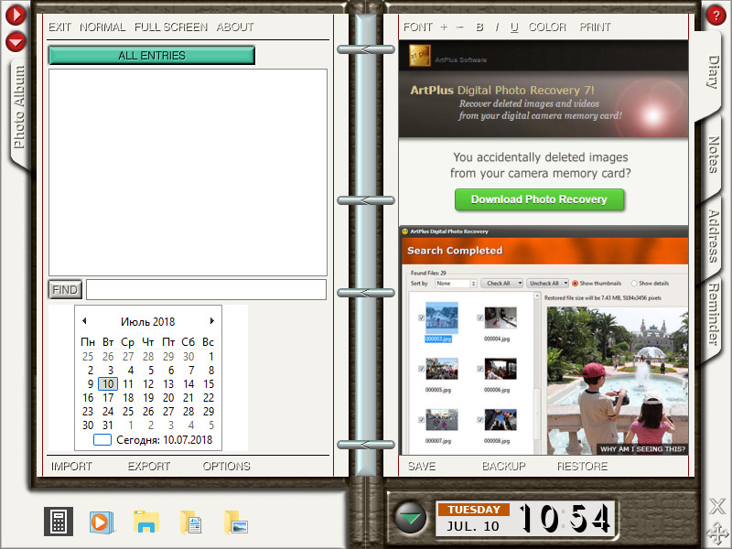Select NORMAL view mode
Screen dimensions: 732x549
[x=102, y=27]
